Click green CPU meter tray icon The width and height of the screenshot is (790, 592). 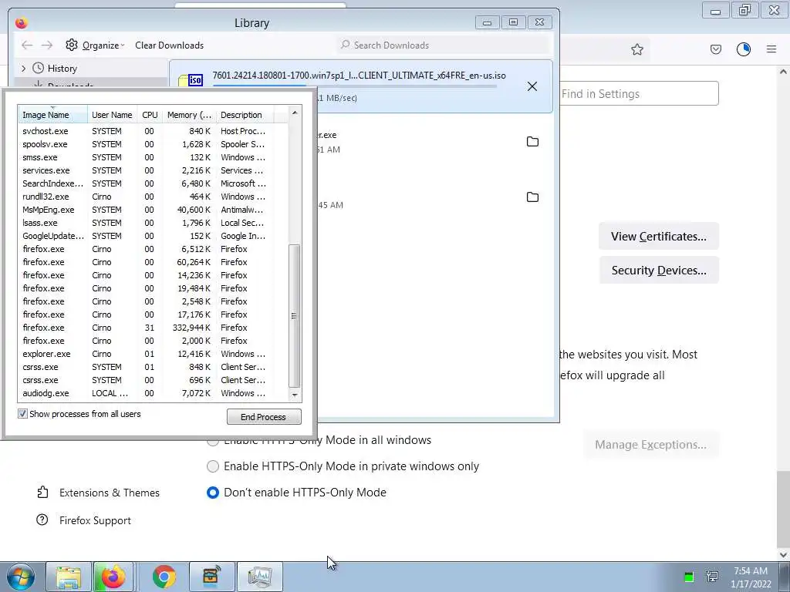689,577
